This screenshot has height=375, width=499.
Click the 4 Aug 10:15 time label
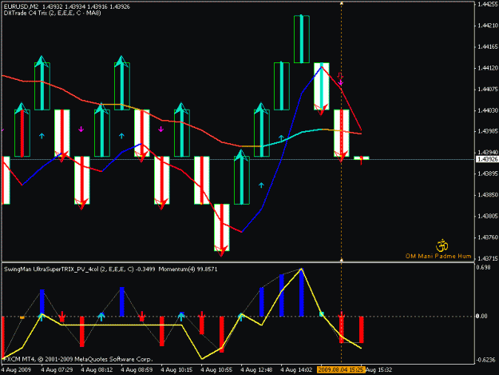point(176,370)
